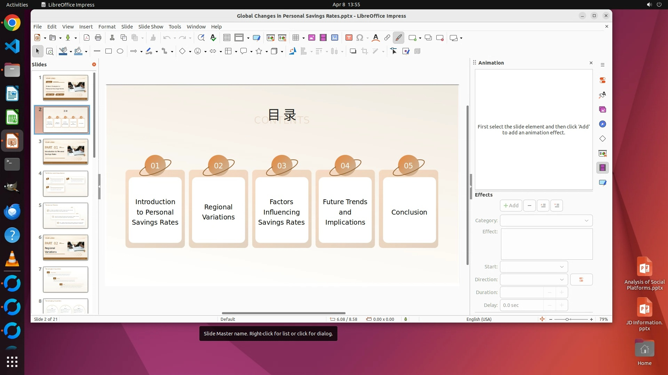Open the Format menu
This screenshot has width=668, height=375.
pyautogui.click(x=107, y=27)
